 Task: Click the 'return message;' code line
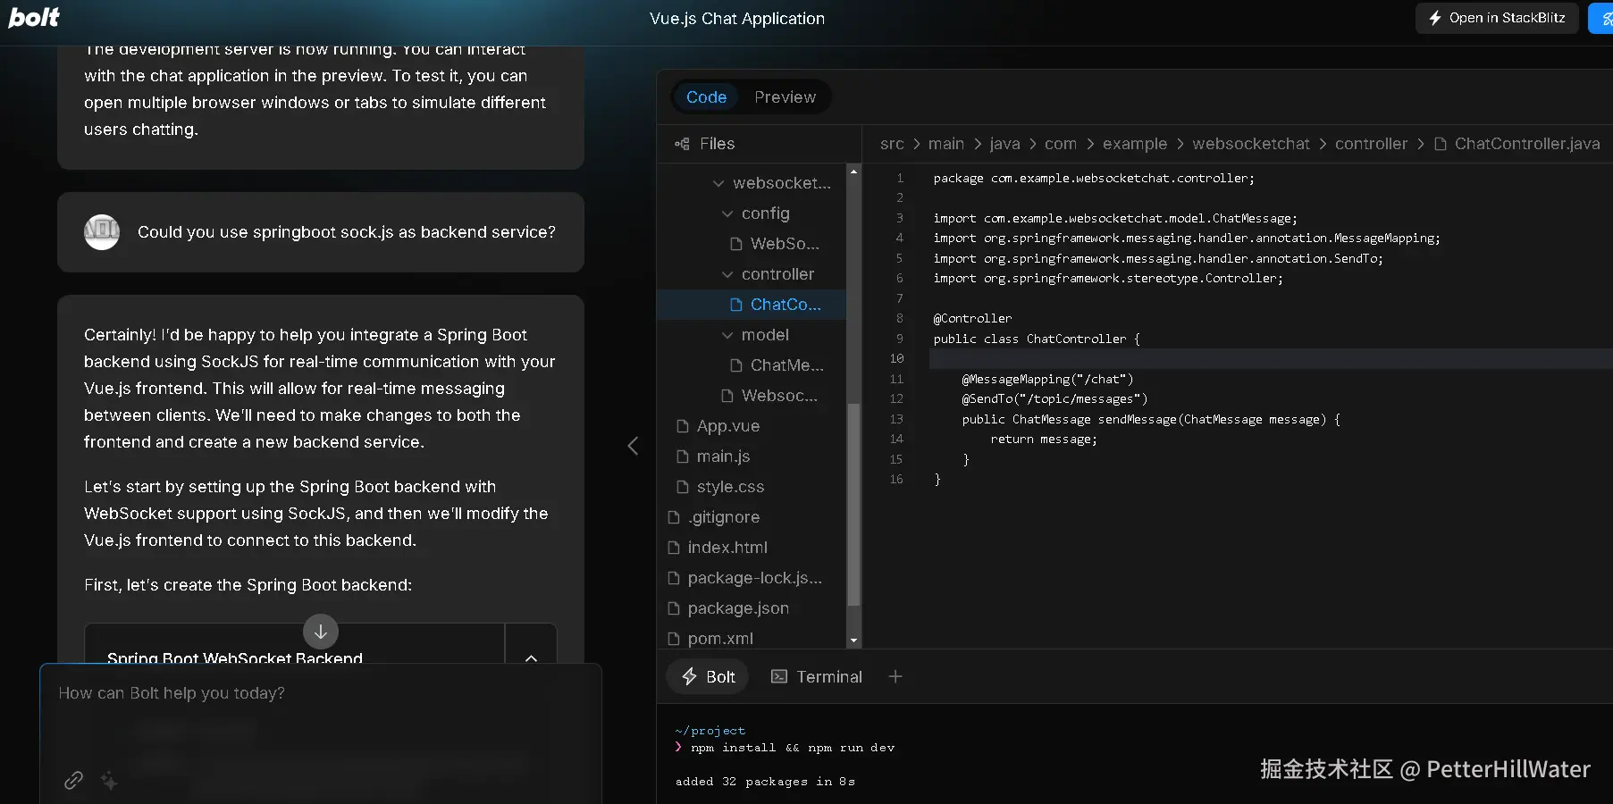pyautogui.click(x=1044, y=439)
